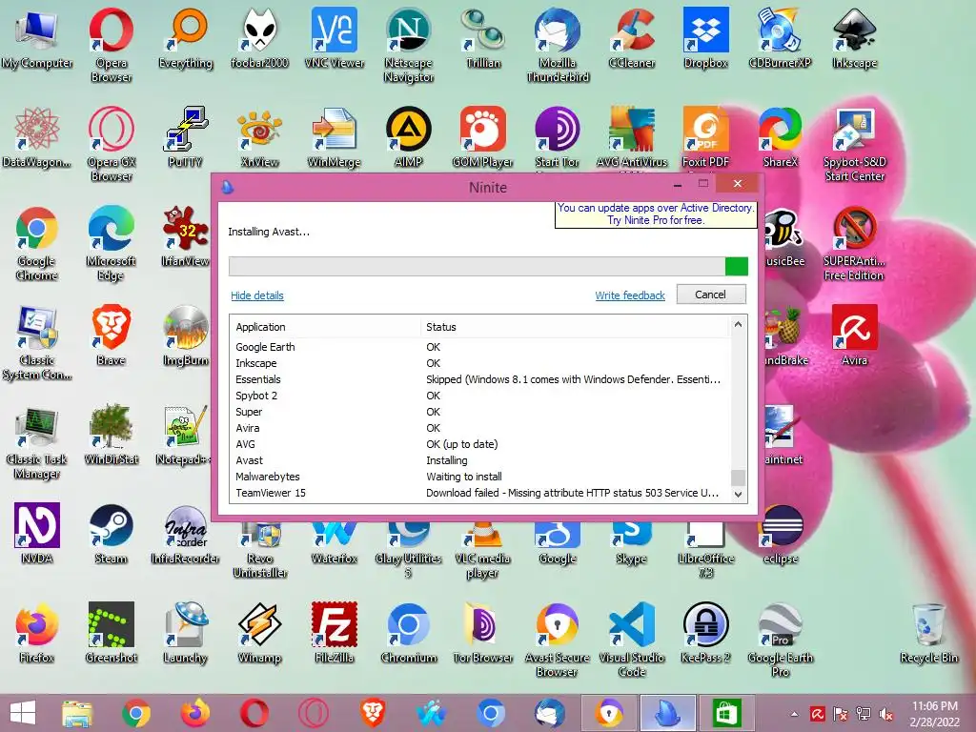This screenshot has height=732, width=976.
Task: Click the Ninite Pro Active Directory tip
Action: point(656,214)
